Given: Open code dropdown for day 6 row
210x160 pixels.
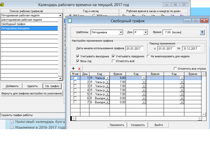Looking at the screenshot, I should coord(108,98).
